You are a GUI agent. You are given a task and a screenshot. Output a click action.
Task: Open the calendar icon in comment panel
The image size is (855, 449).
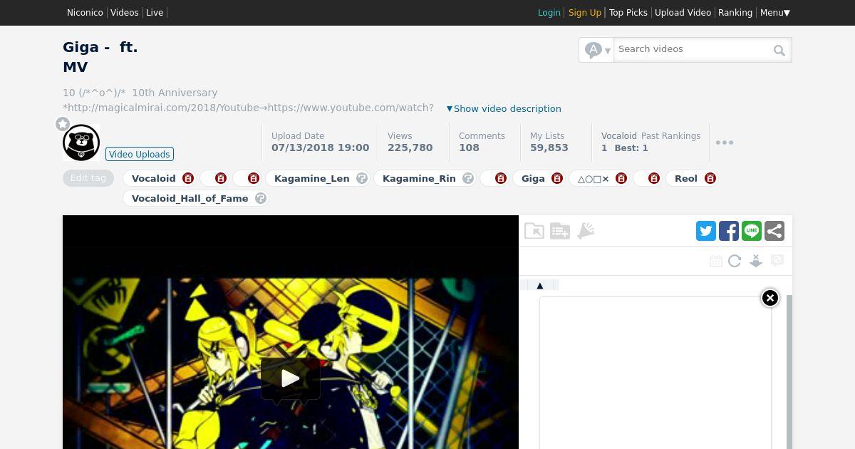pyautogui.click(x=716, y=262)
